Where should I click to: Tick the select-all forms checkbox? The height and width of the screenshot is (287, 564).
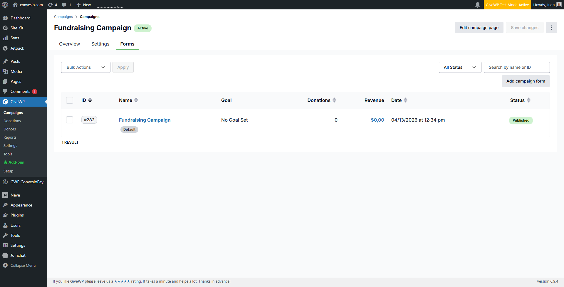tap(70, 100)
